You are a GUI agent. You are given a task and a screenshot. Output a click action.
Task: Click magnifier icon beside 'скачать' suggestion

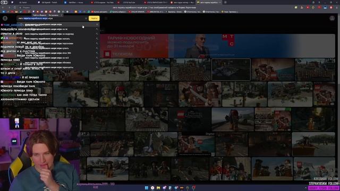tap(97, 39)
